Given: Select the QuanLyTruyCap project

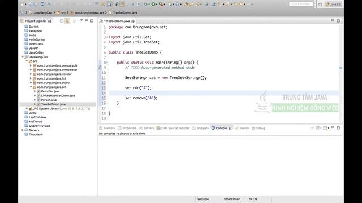Looking at the screenshot, I should click(x=39, y=126).
